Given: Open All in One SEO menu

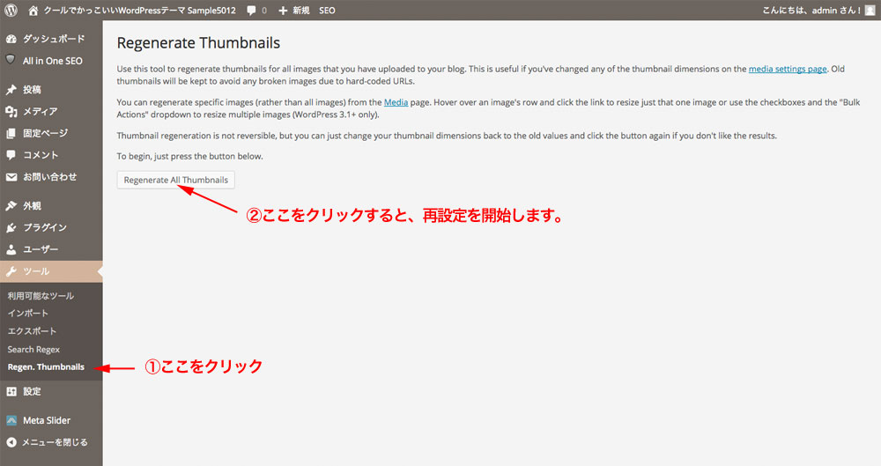Looking at the screenshot, I should [x=51, y=61].
